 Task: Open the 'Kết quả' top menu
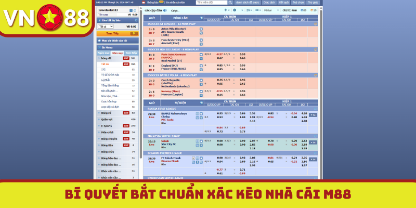tap(283, 3)
